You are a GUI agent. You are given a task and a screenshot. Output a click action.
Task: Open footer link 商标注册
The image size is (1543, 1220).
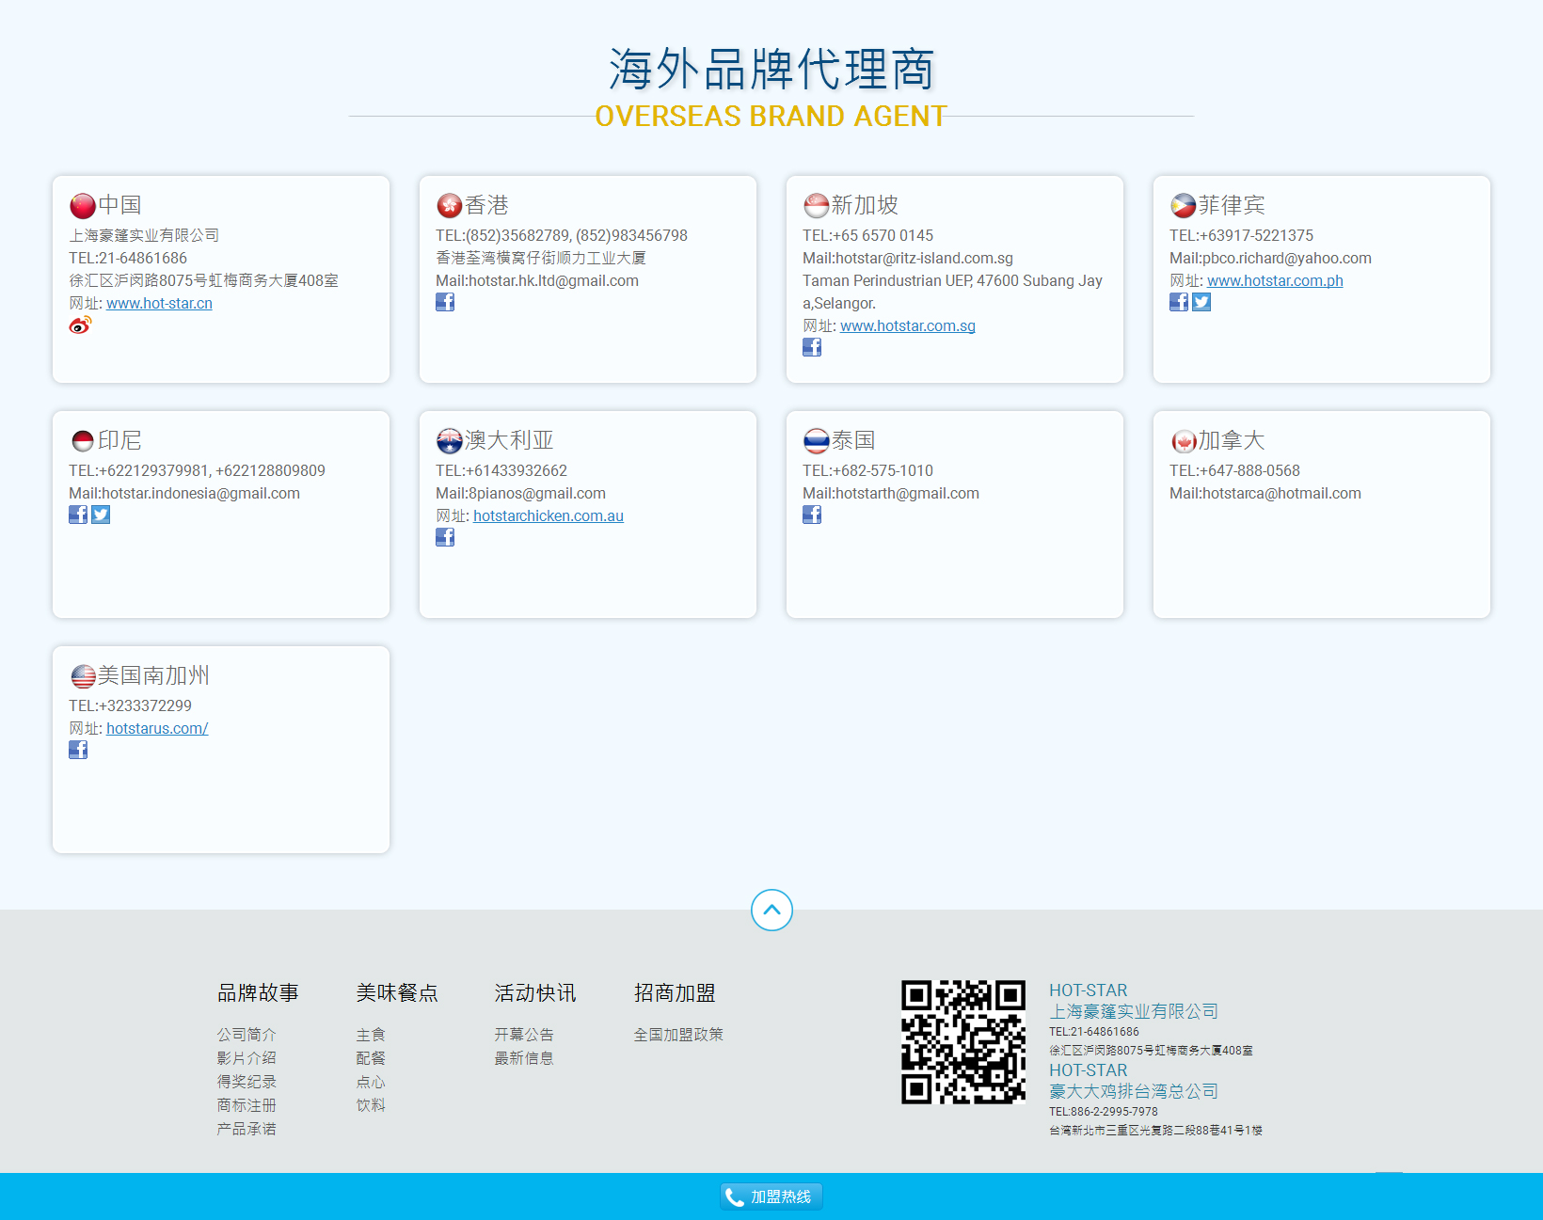pyautogui.click(x=247, y=1105)
